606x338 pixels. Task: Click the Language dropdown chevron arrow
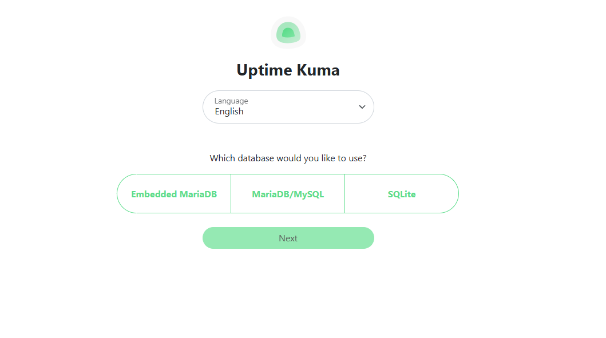362,107
